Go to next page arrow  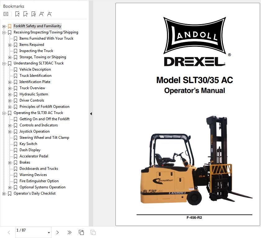[x=57, y=232]
